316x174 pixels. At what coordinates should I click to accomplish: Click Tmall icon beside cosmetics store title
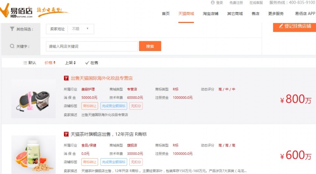coord(66,78)
